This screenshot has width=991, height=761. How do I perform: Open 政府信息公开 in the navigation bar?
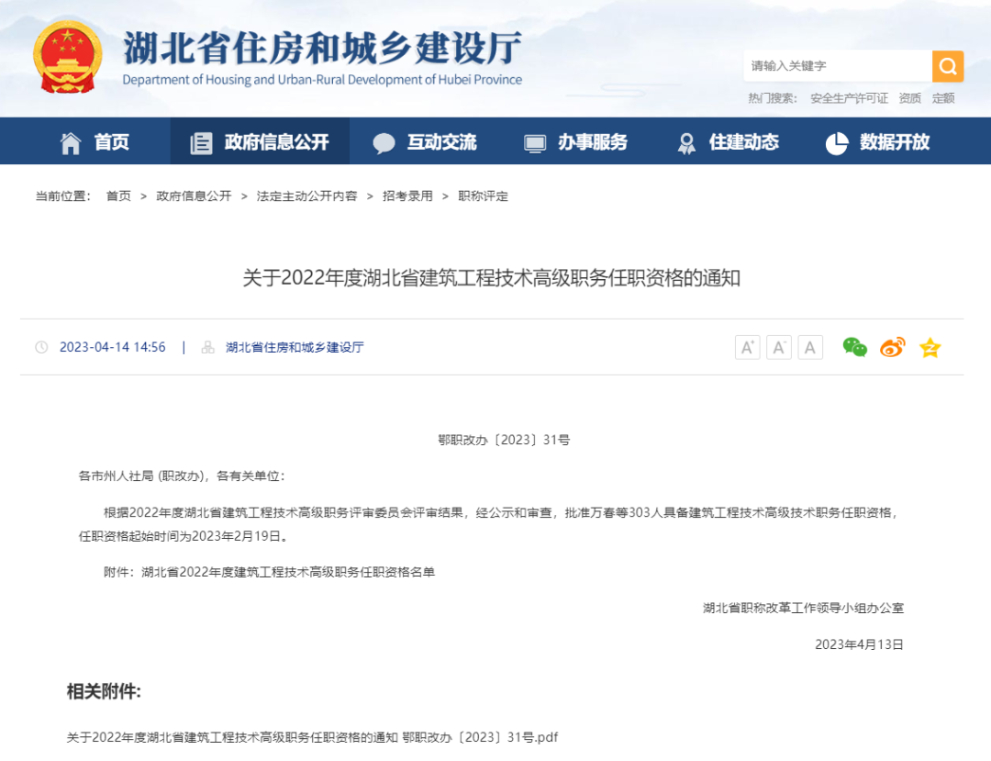click(x=260, y=142)
